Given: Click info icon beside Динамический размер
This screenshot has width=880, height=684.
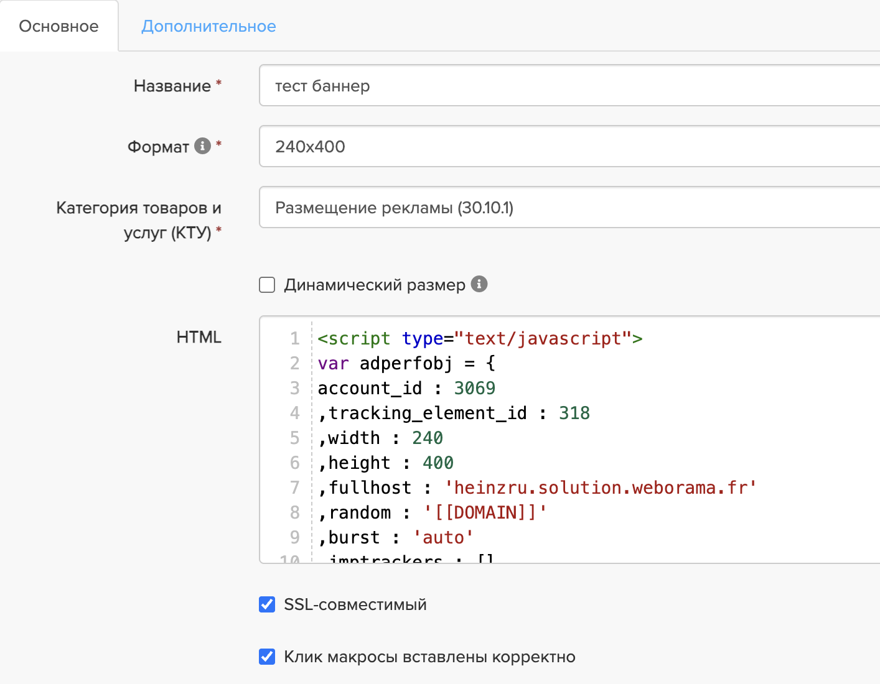Looking at the screenshot, I should click(x=479, y=284).
